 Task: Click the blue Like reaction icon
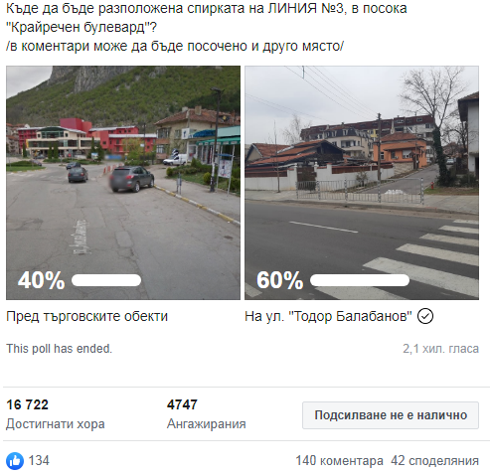tap(15, 461)
